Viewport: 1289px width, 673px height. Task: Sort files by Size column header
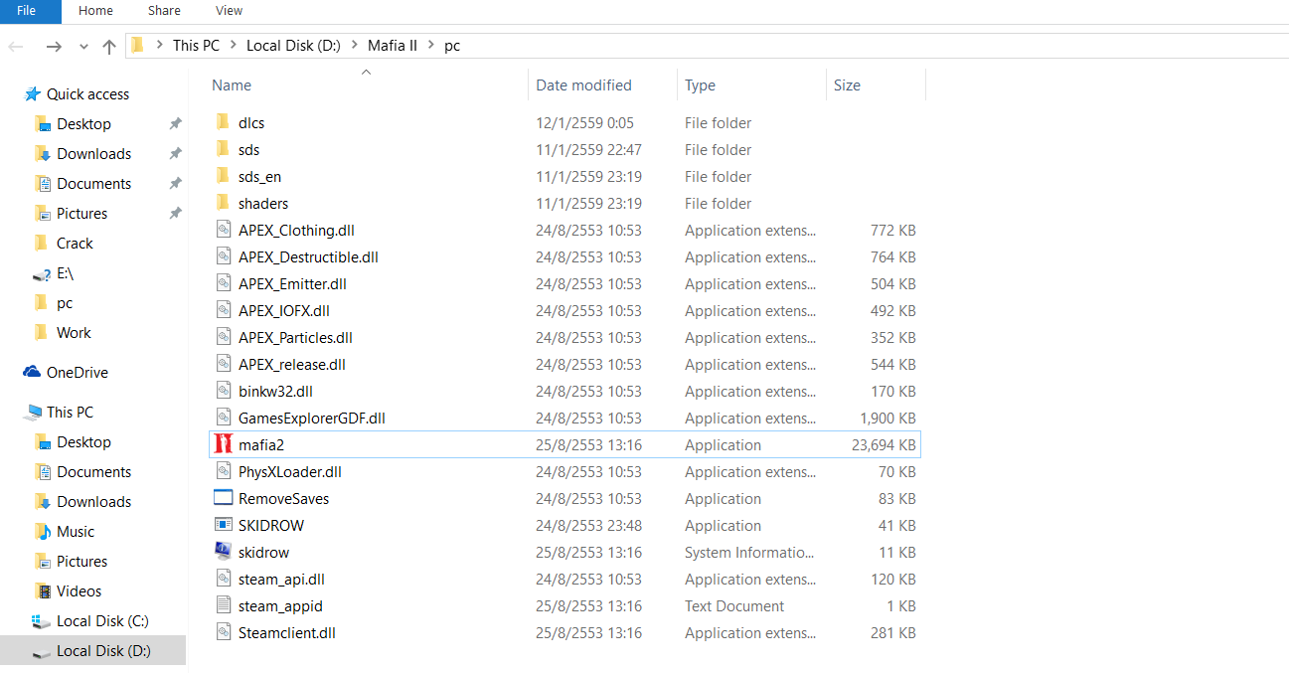coord(847,85)
